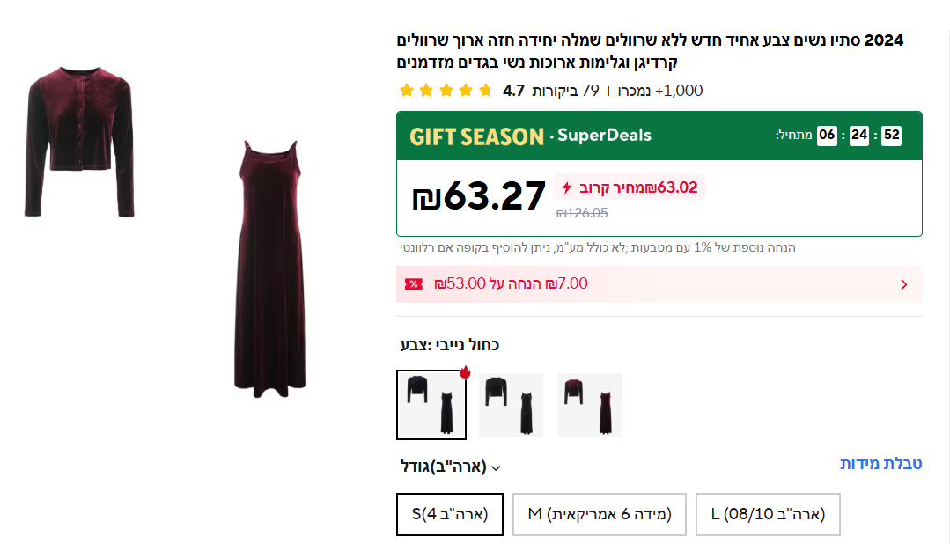This screenshot has height=544, width=950.
Task: Select size S (US 4)
Action: tap(450, 514)
